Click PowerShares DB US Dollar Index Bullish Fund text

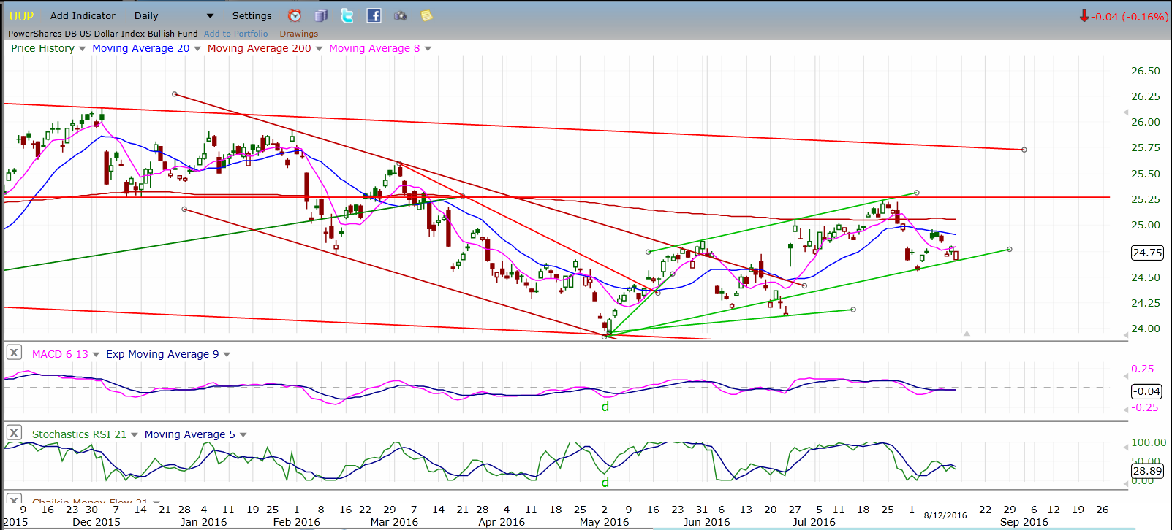[102, 34]
